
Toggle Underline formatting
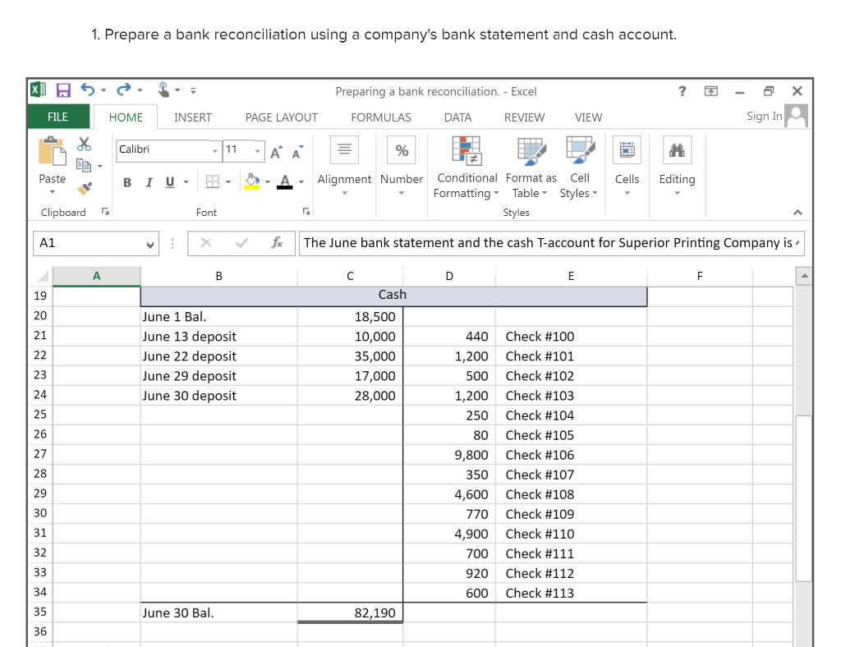coord(170,181)
